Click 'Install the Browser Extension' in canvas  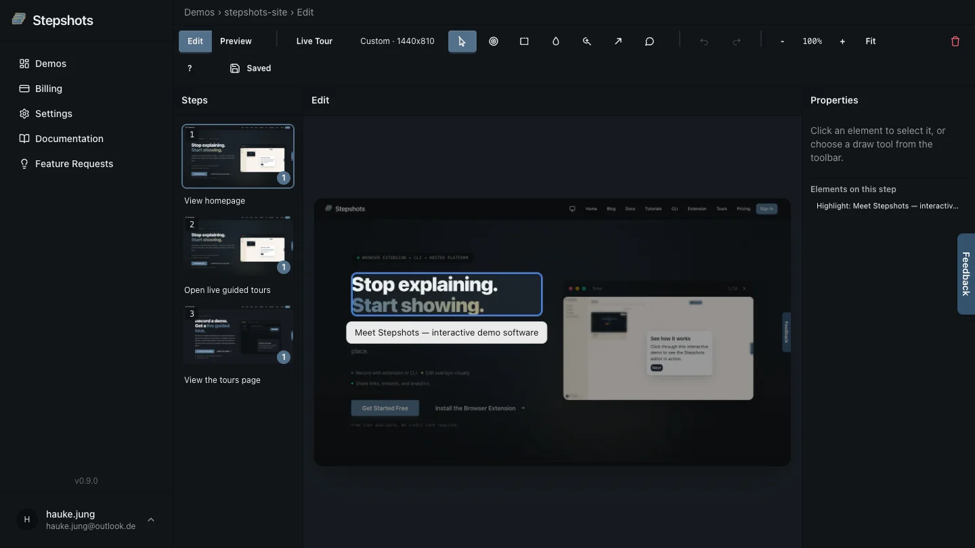coord(479,408)
